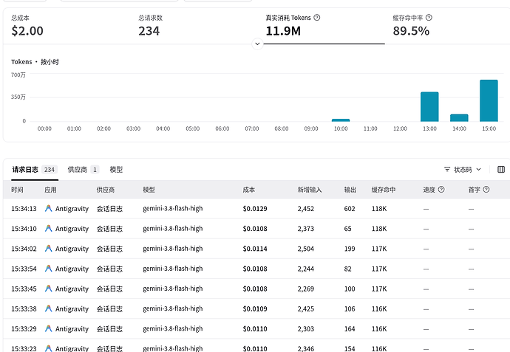Viewport: 510px width, 352px height.
Task: Click the 模型 column header in table
Action: coord(149,190)
